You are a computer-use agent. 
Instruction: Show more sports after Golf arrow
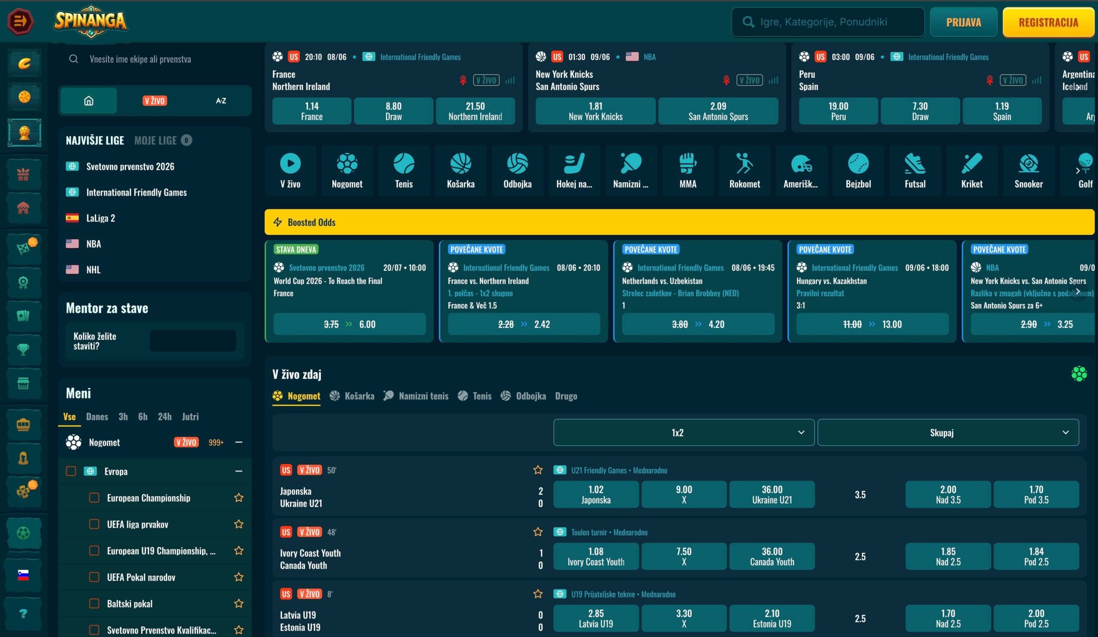click(1078, 171)
